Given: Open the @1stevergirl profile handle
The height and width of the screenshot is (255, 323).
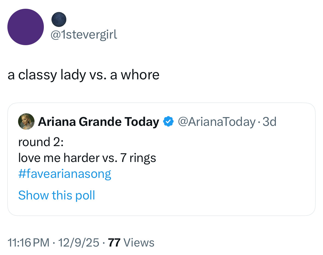Looking at the screenshot, I should click(x=84, y=34).
